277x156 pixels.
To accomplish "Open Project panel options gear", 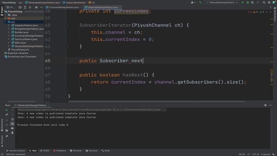I will click(36, 7).
